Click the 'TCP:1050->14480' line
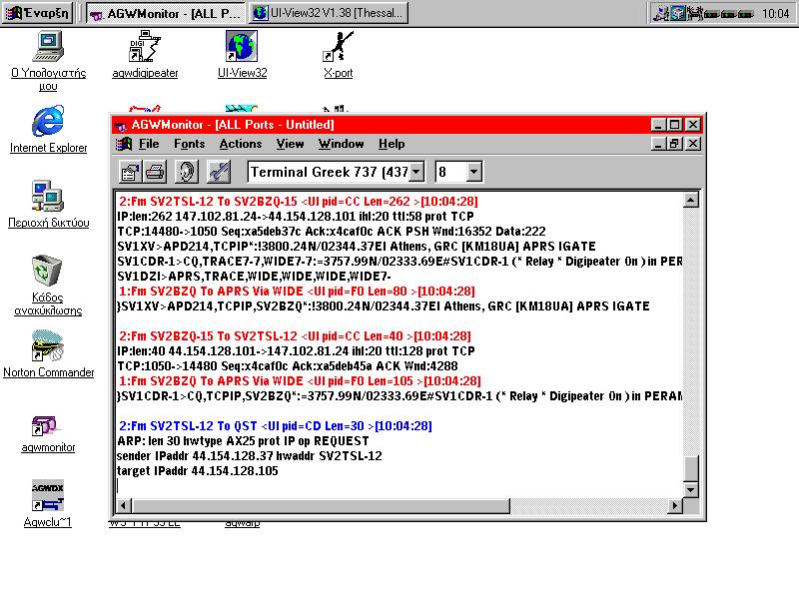This screenshot has height=599, width=799. (x=288, y=366)
